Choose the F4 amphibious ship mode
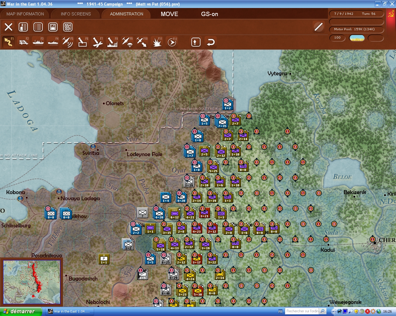This screenshot has width=396, height=316. (53, 42)
